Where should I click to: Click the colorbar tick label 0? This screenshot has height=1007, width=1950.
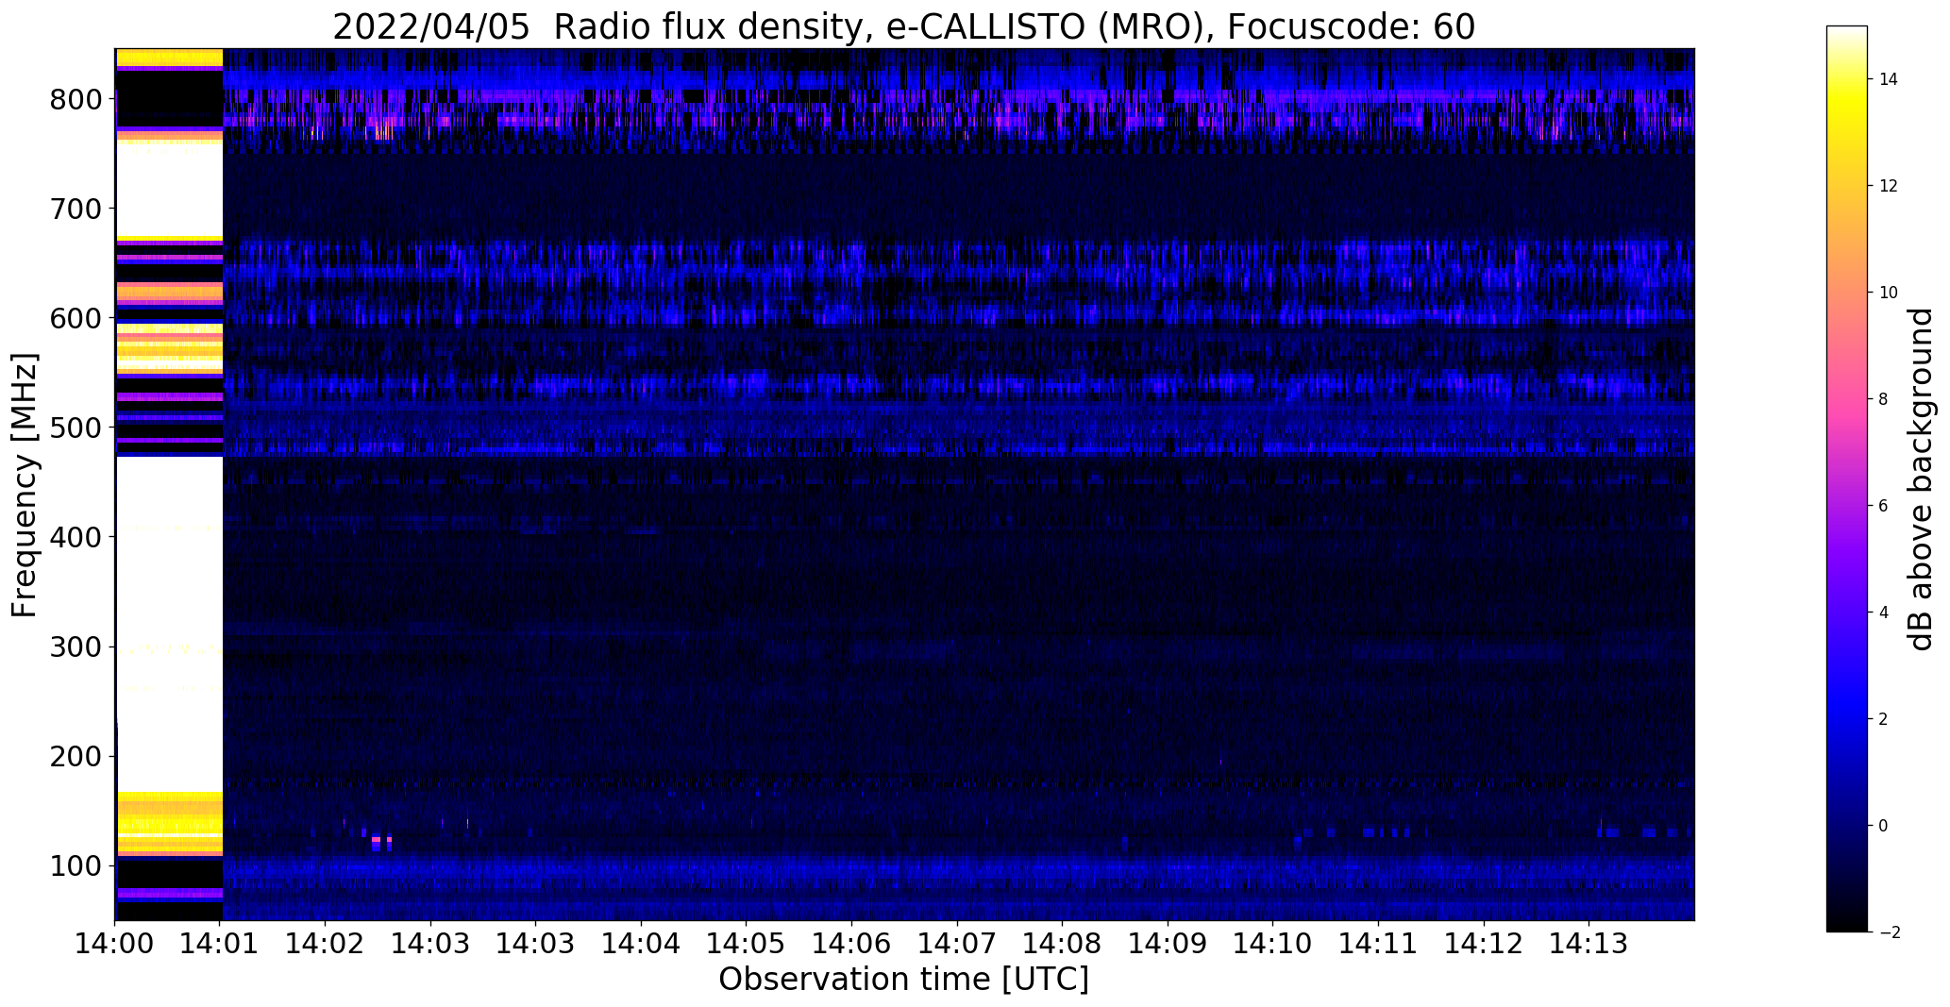tap(1884, 826)
